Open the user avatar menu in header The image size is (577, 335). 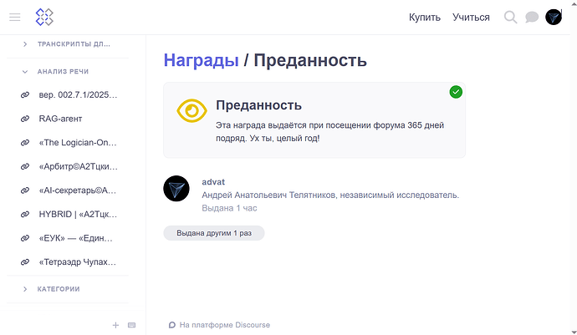click(x=553, y=18)
